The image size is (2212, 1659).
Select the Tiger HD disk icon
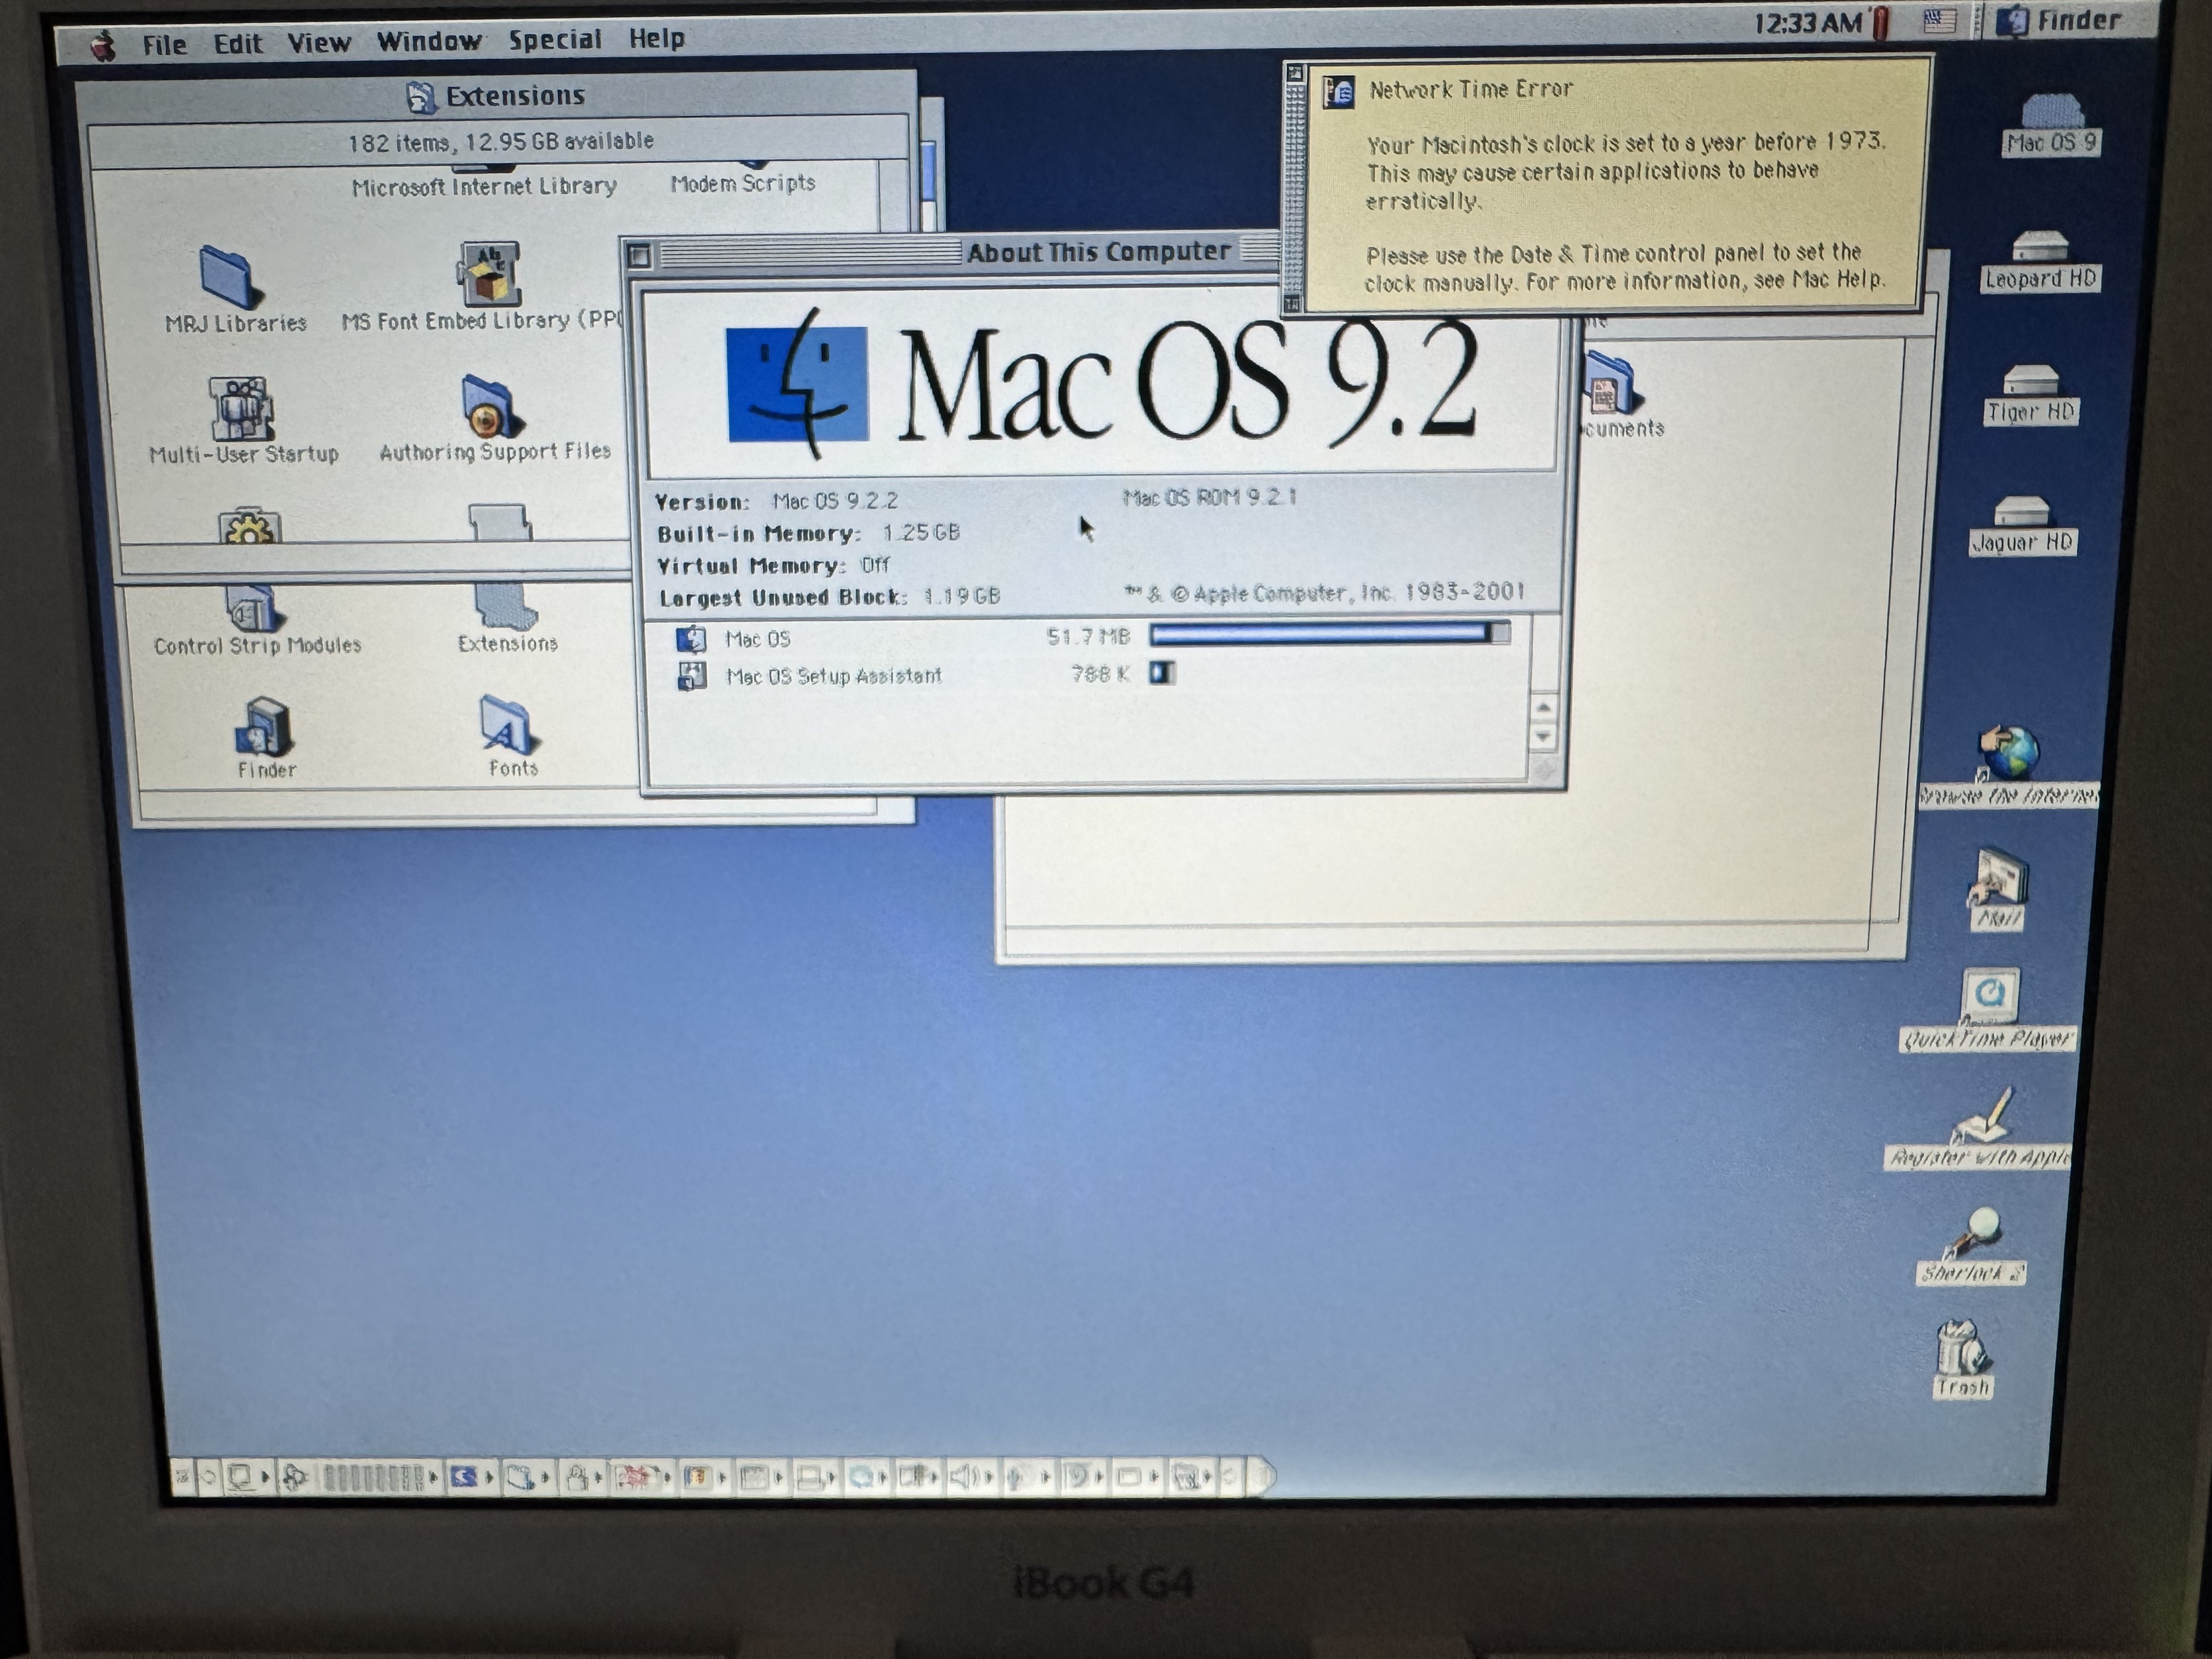pos(2030,395)
